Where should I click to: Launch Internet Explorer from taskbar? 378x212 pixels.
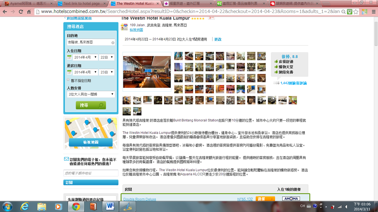tap(25, 206)
